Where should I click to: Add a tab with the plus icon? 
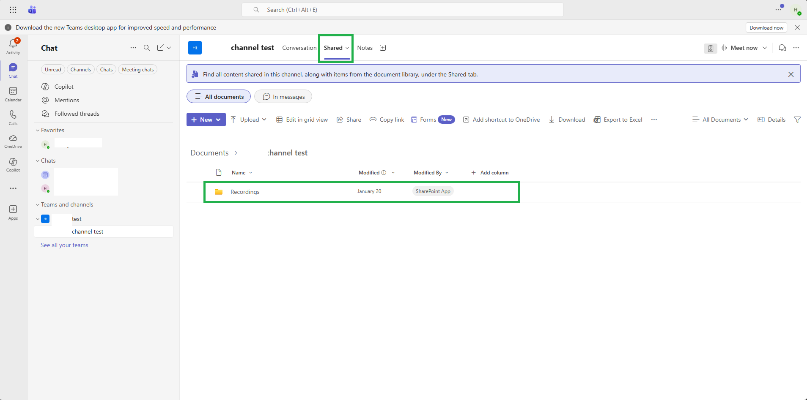click(x=383, y=48)
